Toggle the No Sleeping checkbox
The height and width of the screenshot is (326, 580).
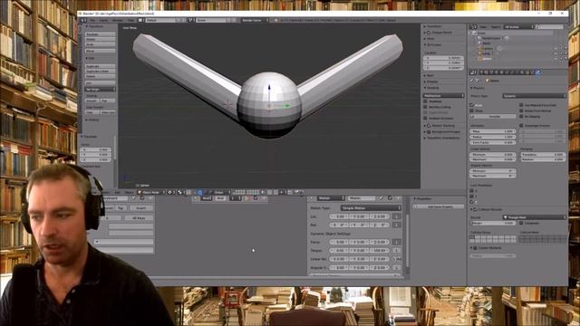[x=521, y=117]
